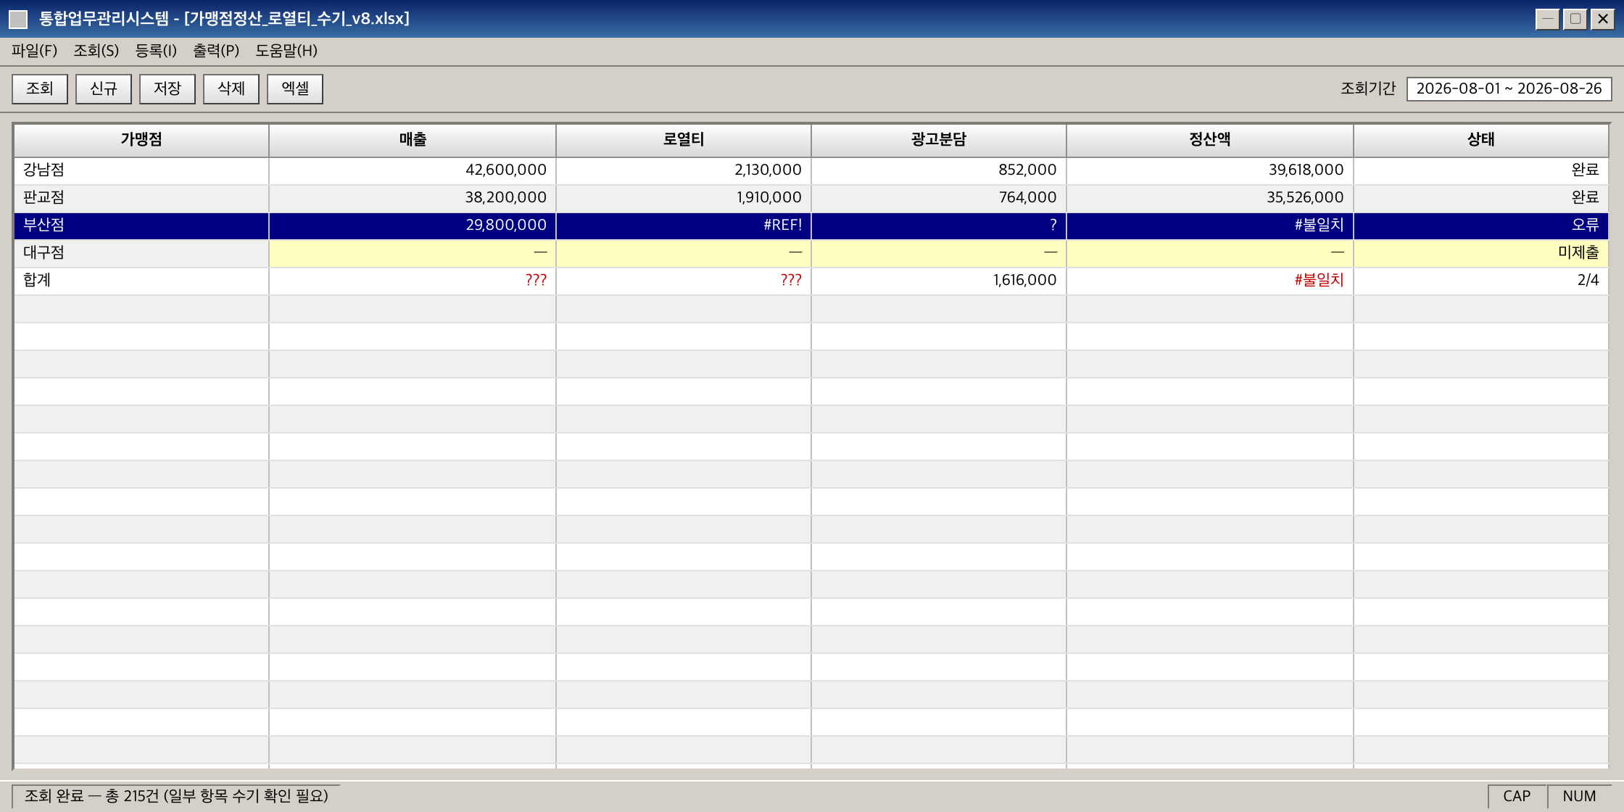Image resolution: width=1624 pixels, height=812 pixels.
Task: Select the 합계 row label
Action: [x=141, y=281]
